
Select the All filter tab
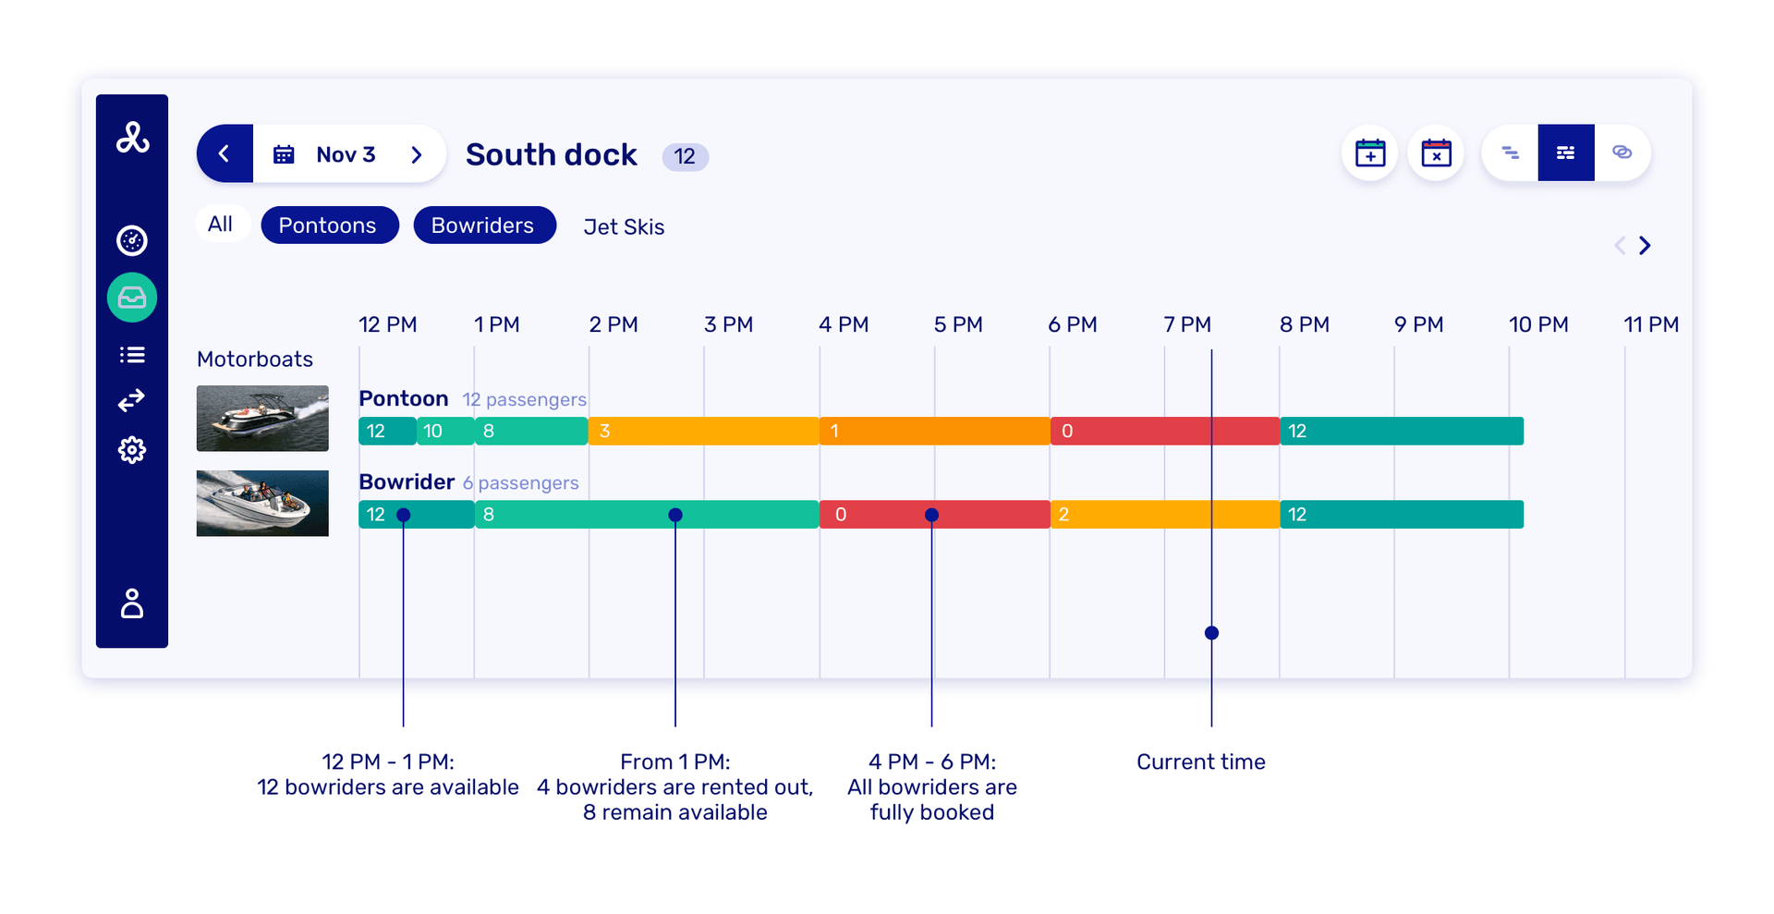(x=222, y=223)
